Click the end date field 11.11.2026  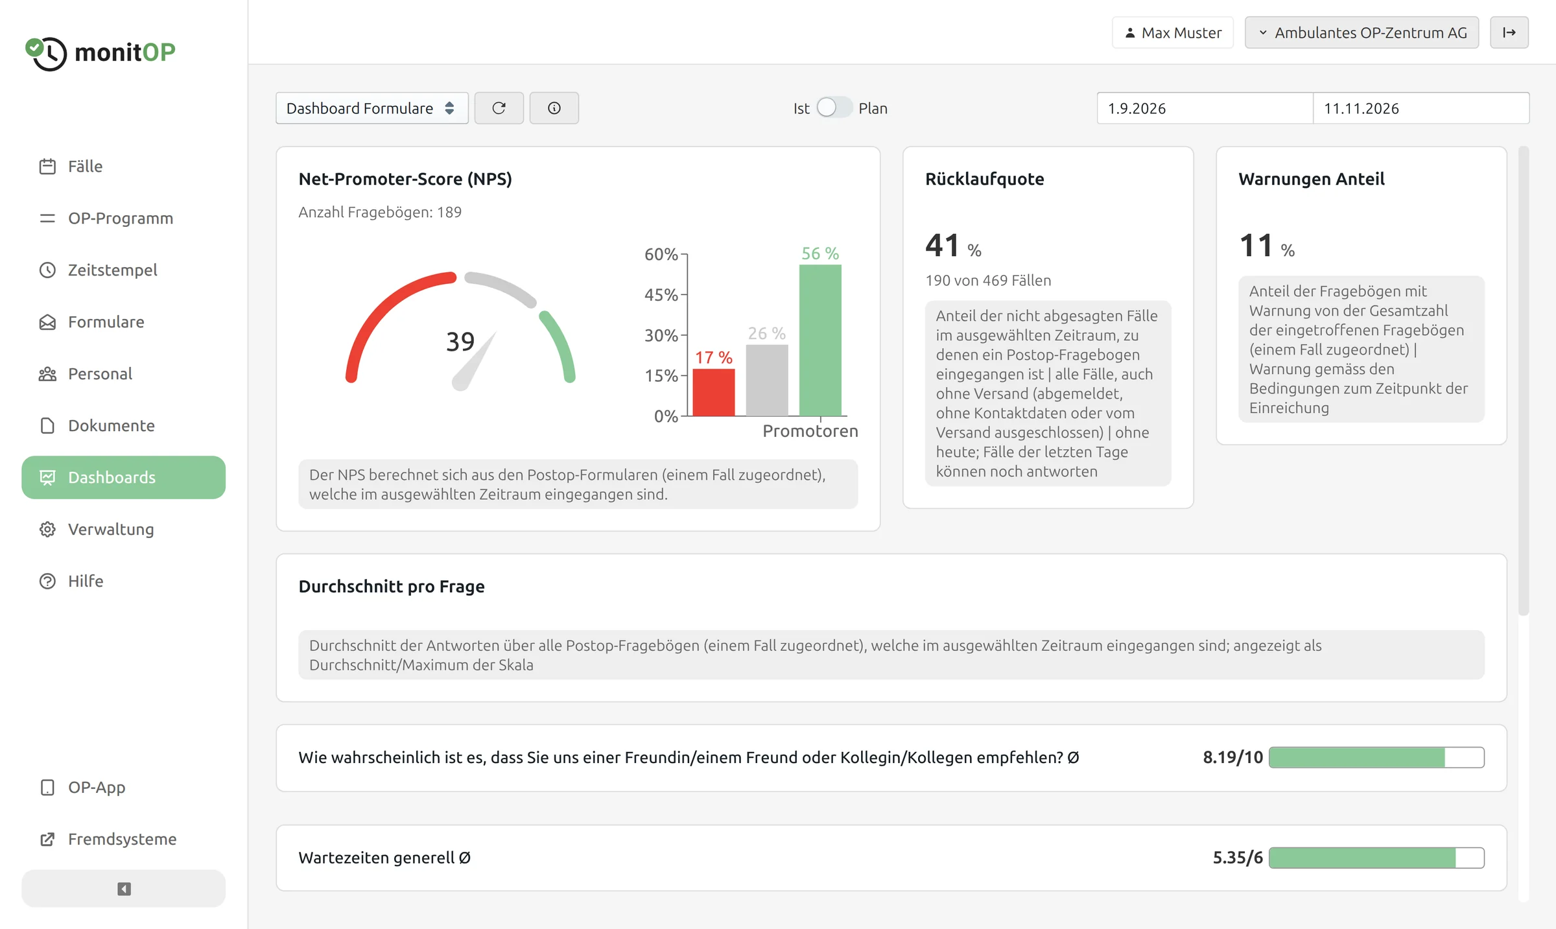pos(1421,108)
